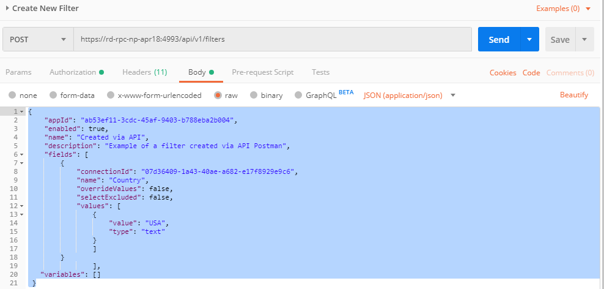Open the Headers (11) tab
The width and height of the screenshot is (604, 289).
point(144,72)
